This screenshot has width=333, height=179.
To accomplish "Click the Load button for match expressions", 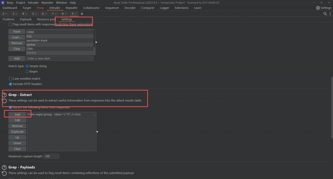I will (17, 37).
